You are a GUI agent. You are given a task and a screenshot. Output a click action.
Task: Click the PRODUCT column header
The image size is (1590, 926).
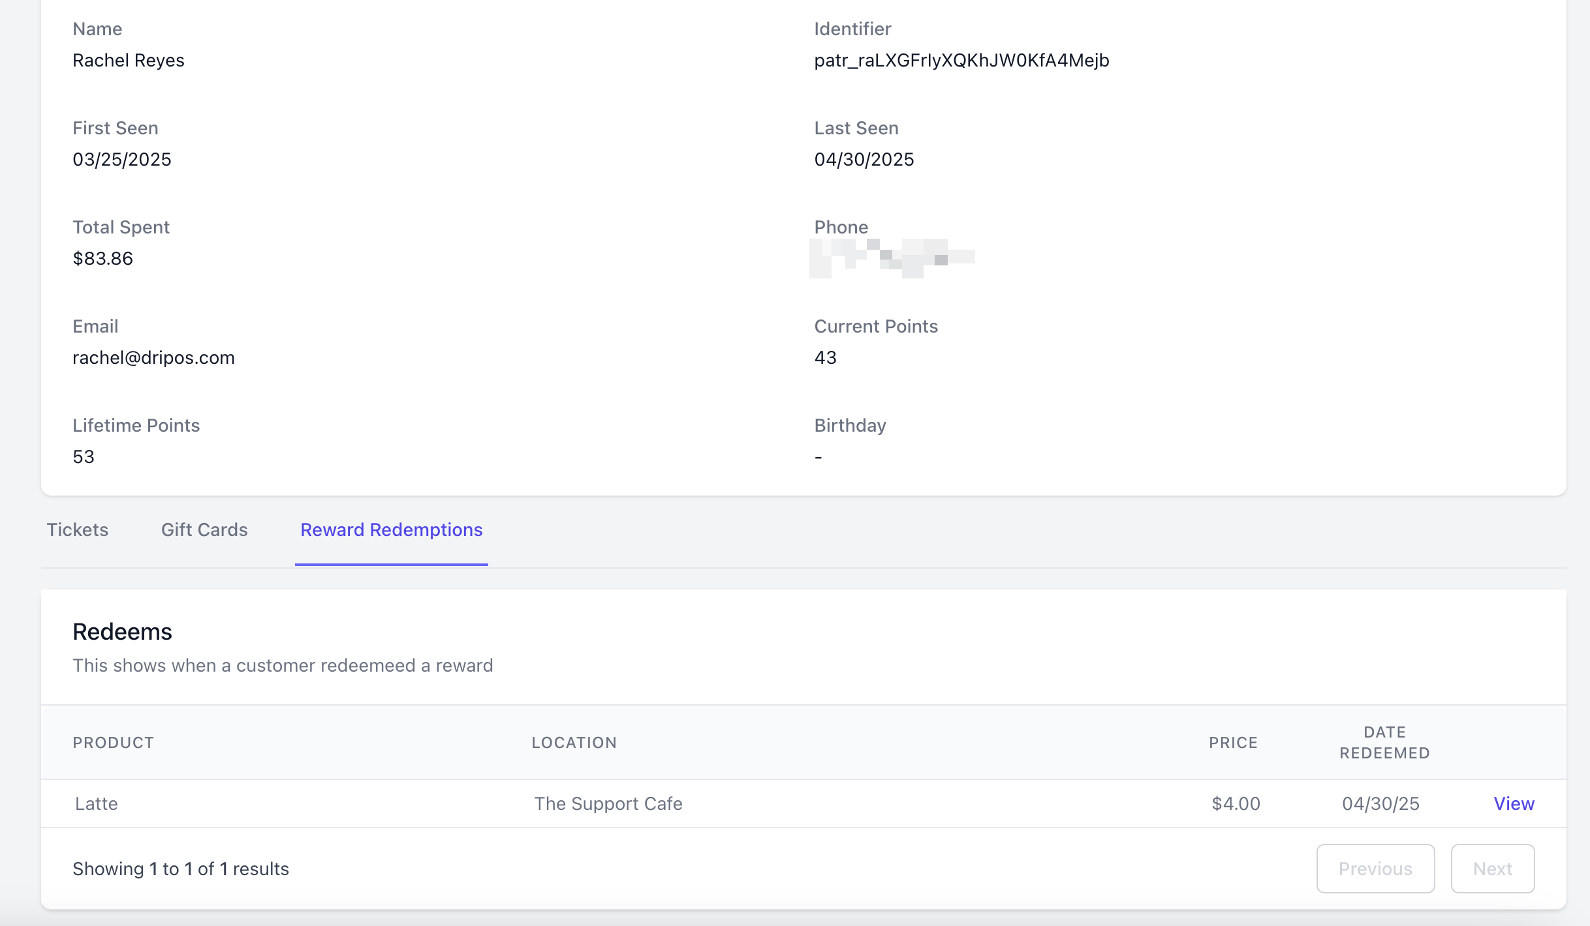click(113, 742)
